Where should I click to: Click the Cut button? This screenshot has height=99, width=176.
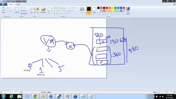9,8
